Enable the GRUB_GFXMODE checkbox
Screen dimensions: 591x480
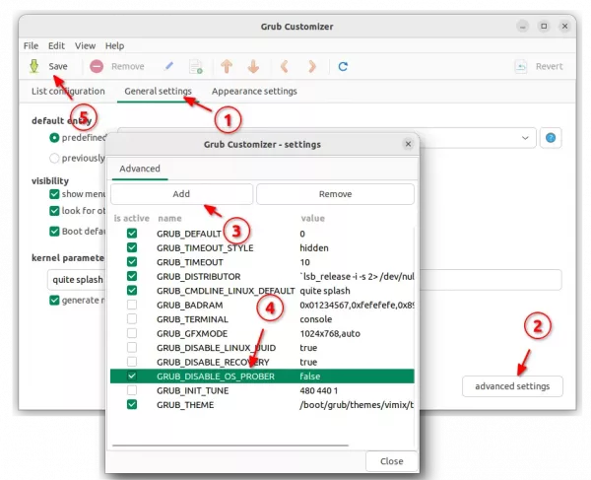(x=132, y=333)
